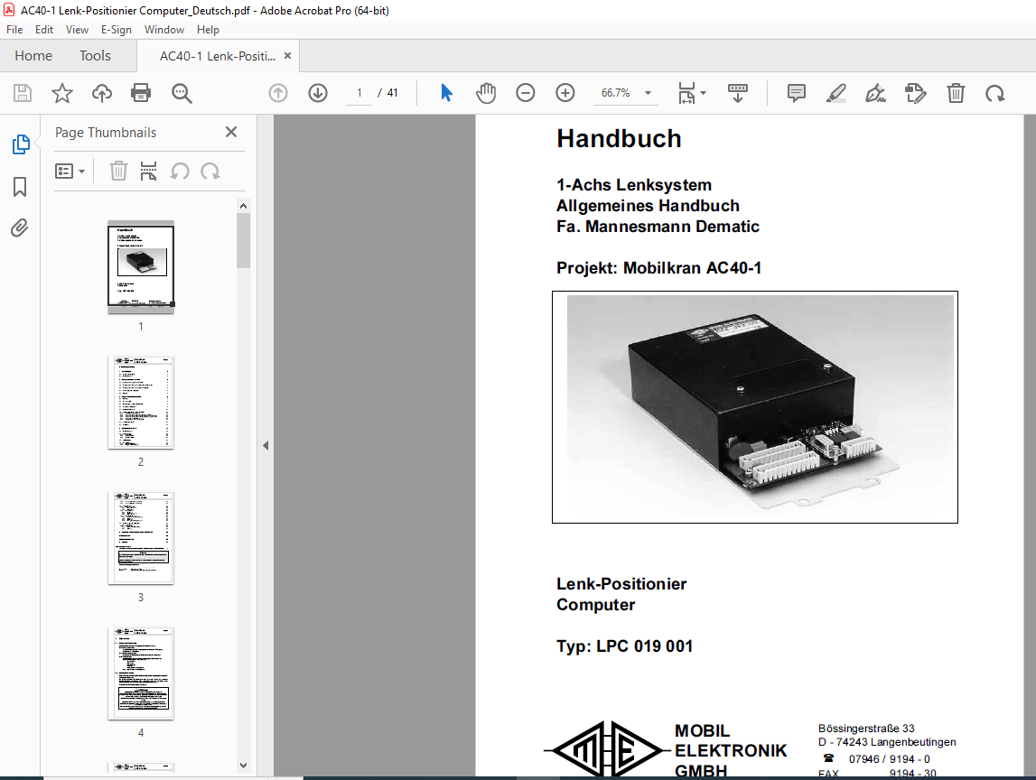Delete page using toolbar trash icon
1036x780 pixels.
[956, 93]
